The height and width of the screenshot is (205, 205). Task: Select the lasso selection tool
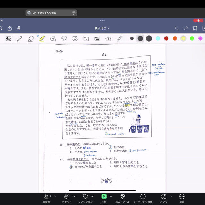point(64,39)
